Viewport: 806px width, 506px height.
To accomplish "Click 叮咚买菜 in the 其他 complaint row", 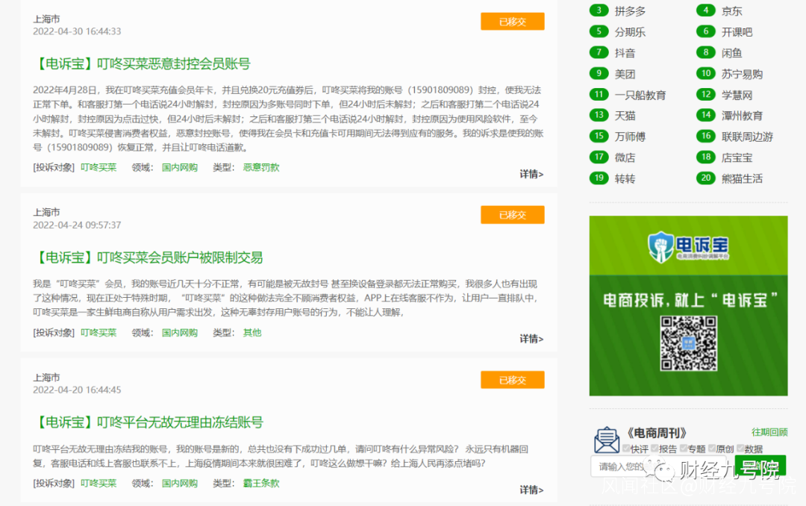I will coord(99,333).
